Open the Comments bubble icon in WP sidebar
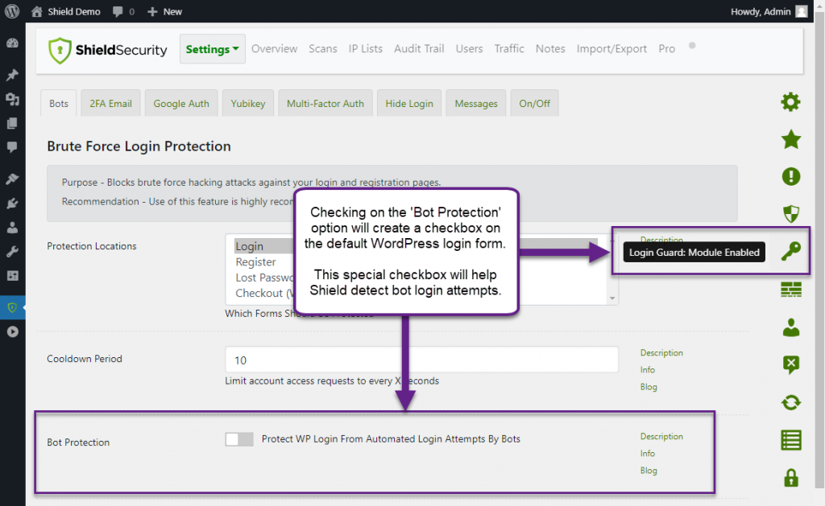This screenshot has height=506, width=825. pyautogui.click(x=12, y=147)
